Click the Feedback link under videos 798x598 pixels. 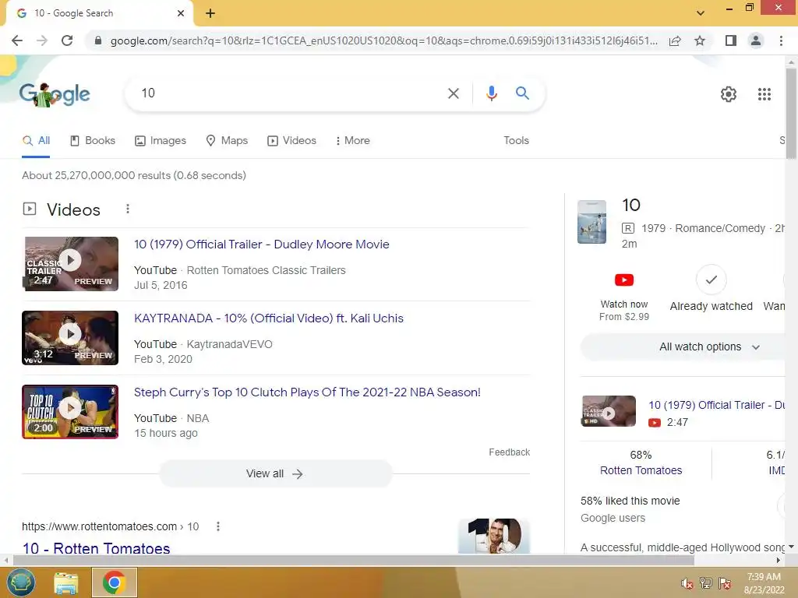click(509, 452)
